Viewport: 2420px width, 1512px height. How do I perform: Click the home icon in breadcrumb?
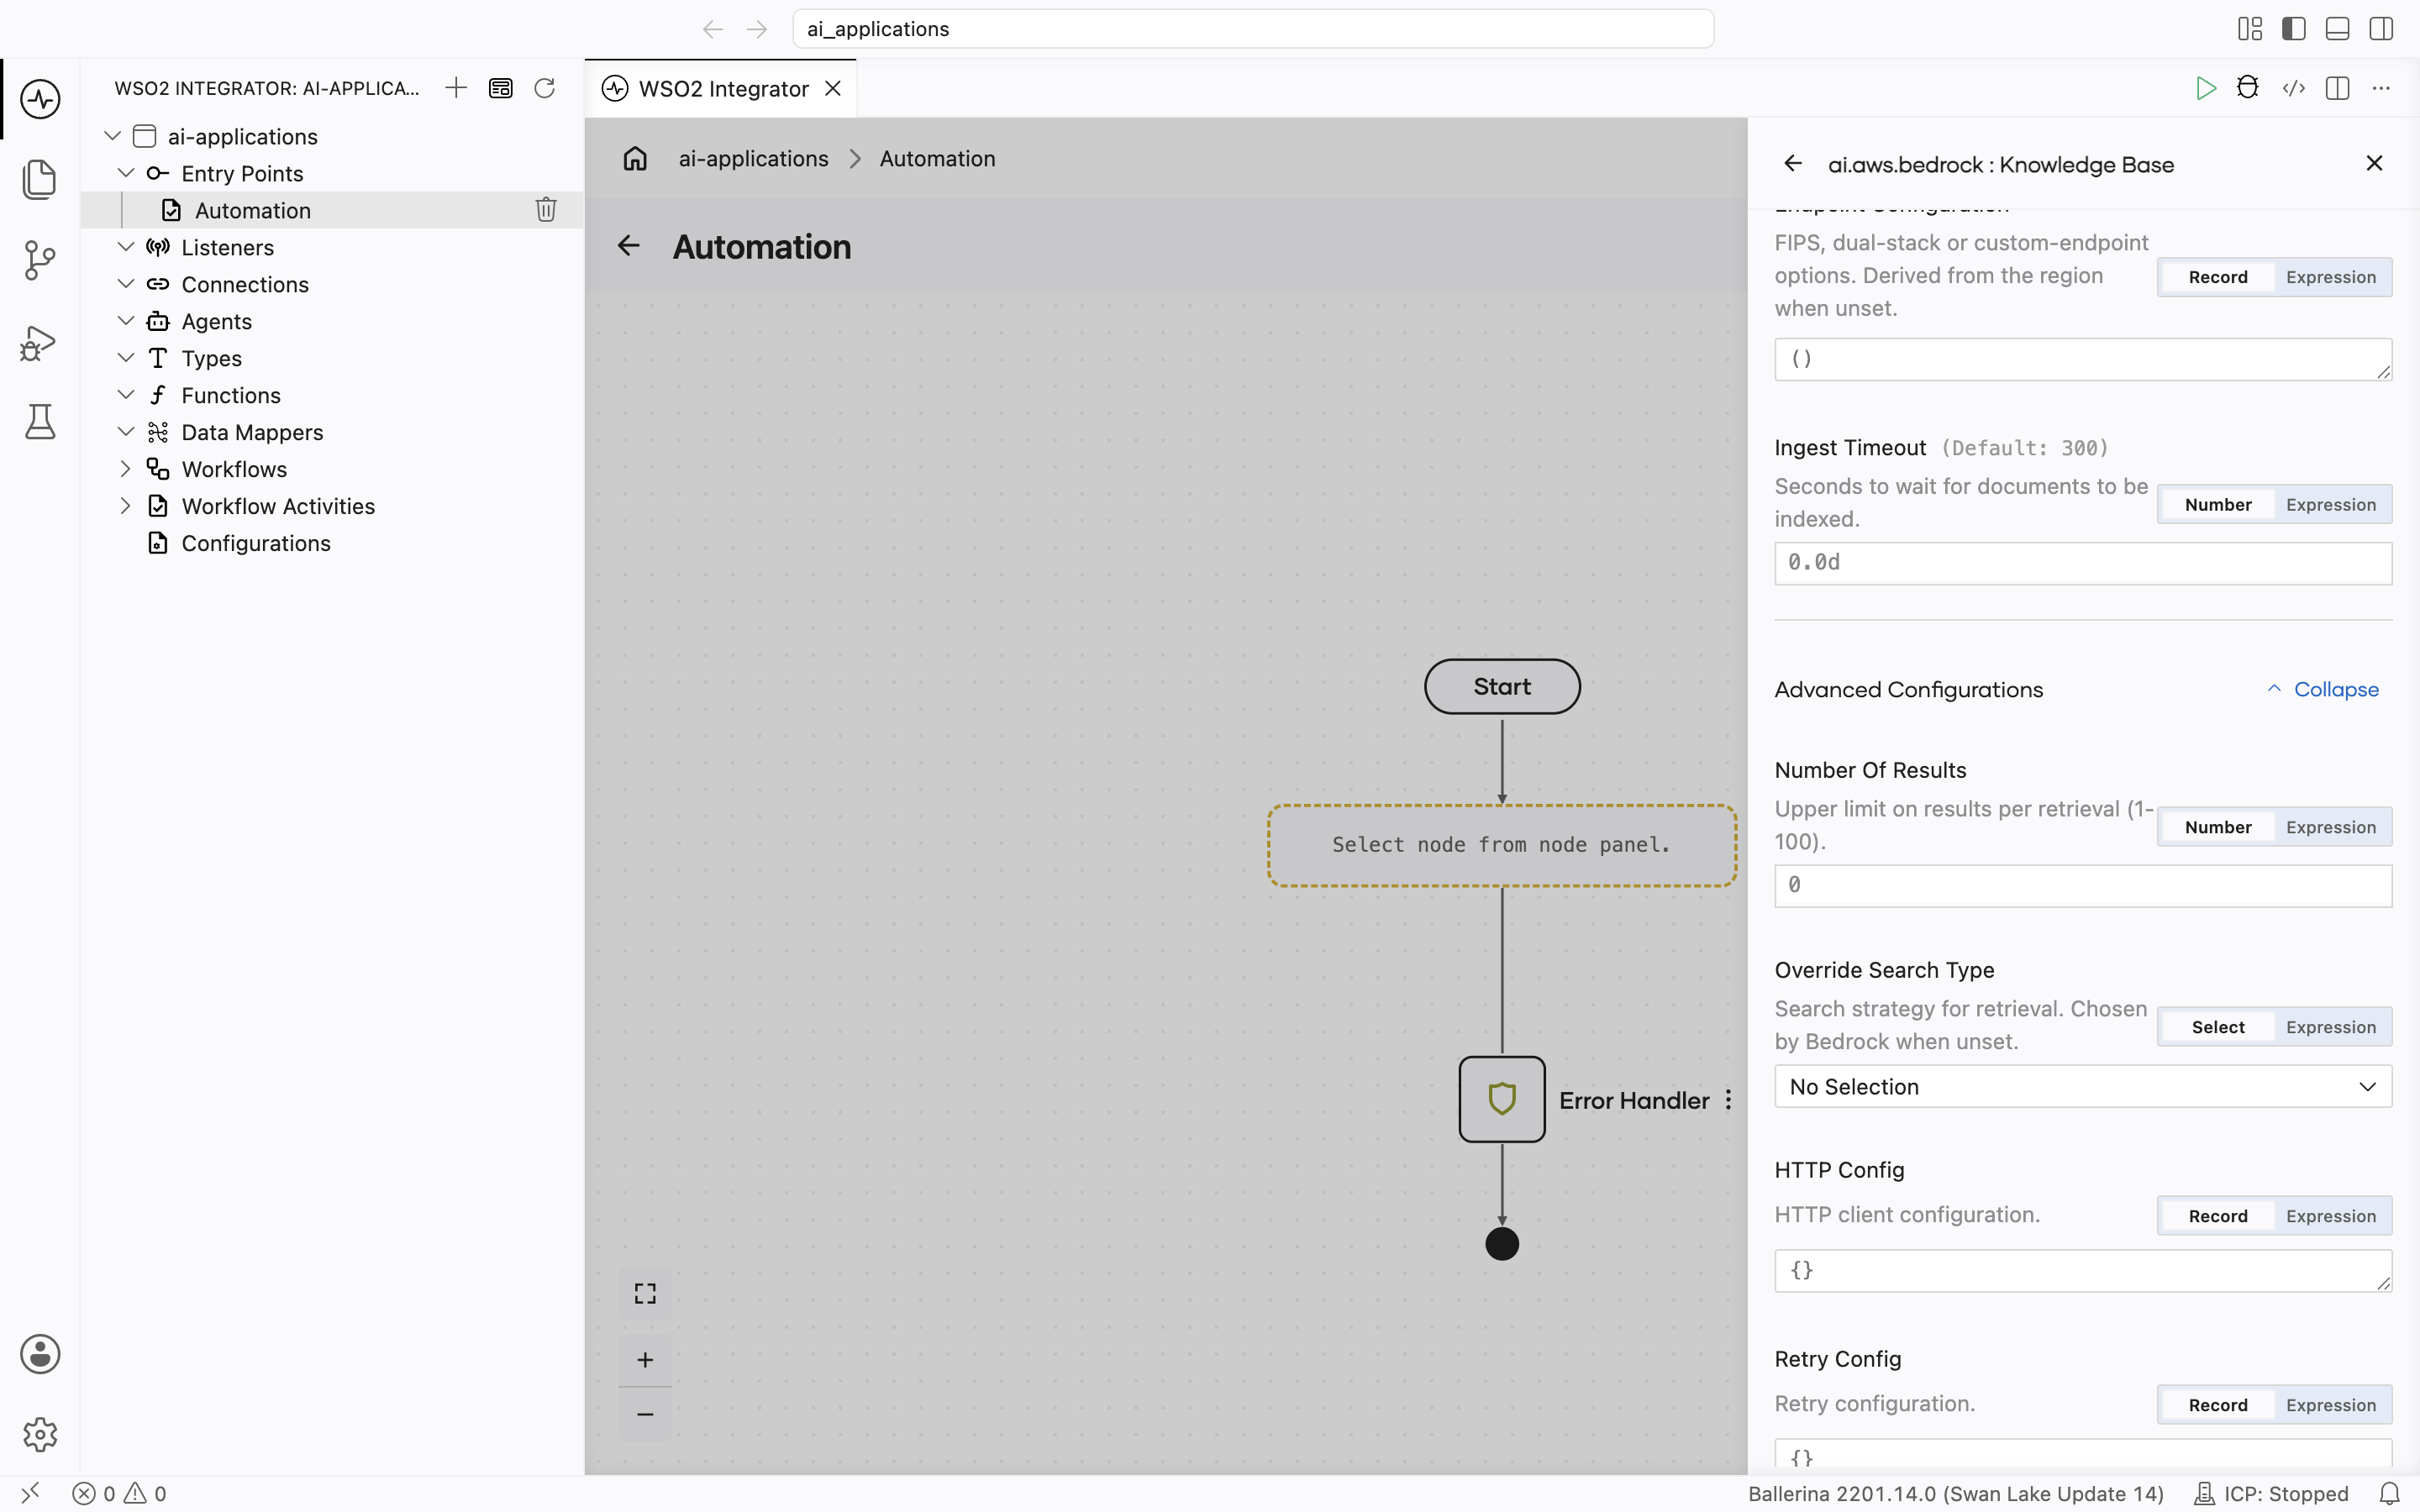tap(635, 159)
